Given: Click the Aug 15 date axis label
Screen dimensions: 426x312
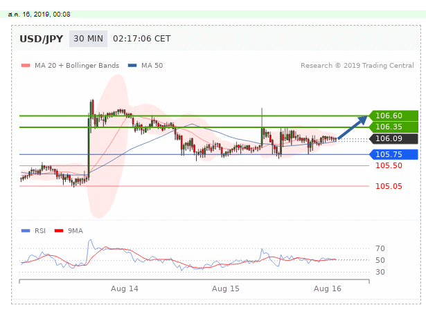Looking at the screenshot, I should (226, 288).
